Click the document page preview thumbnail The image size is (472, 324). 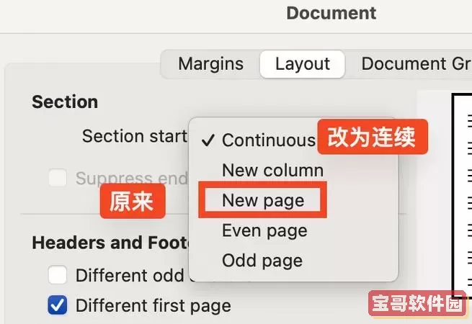tap(462, 196)
